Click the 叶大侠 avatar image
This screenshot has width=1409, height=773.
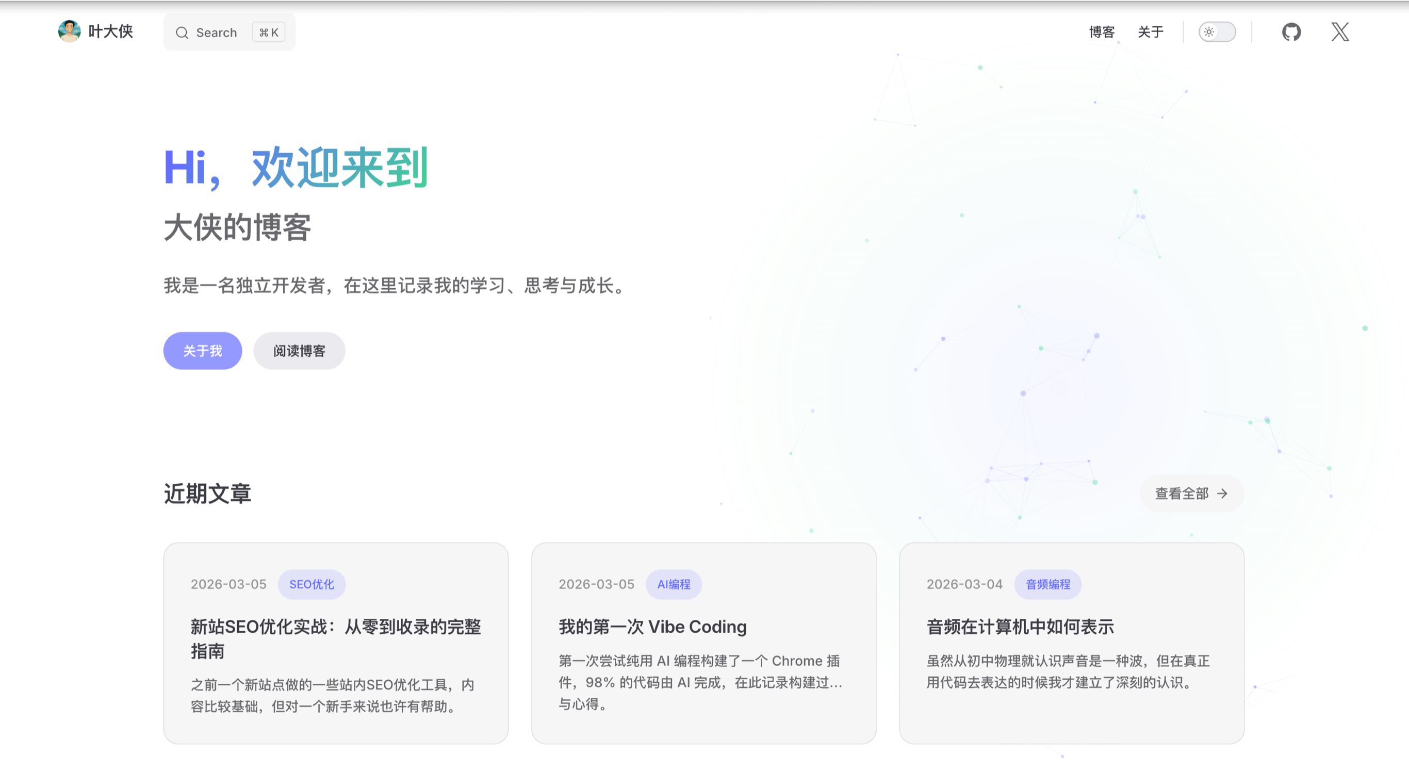click(69, 31)
